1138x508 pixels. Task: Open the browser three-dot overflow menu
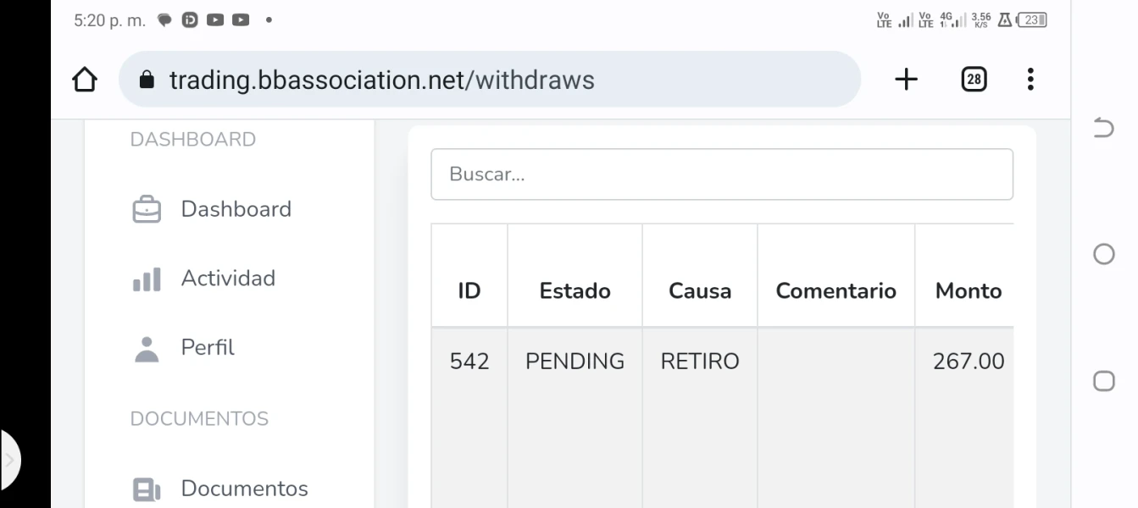click(1030, 80)
